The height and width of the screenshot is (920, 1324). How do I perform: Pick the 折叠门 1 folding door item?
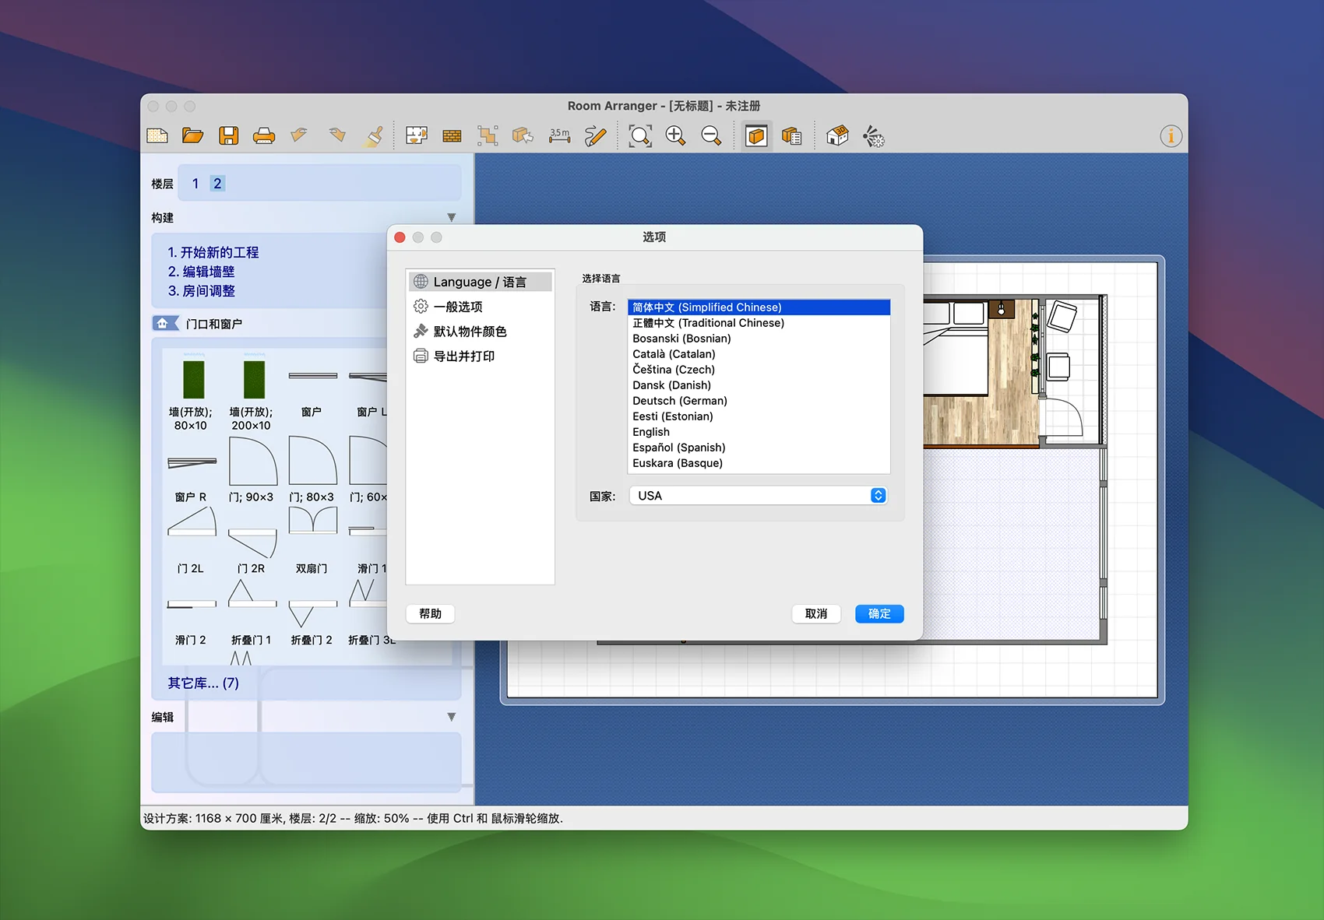pos(252,613)
